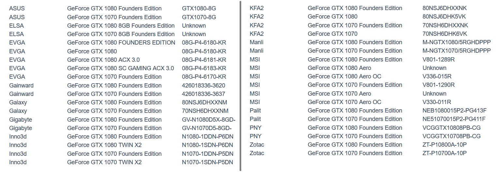Click the vertical gray column divider
This screenshot has height=173, width=504.
240,86
